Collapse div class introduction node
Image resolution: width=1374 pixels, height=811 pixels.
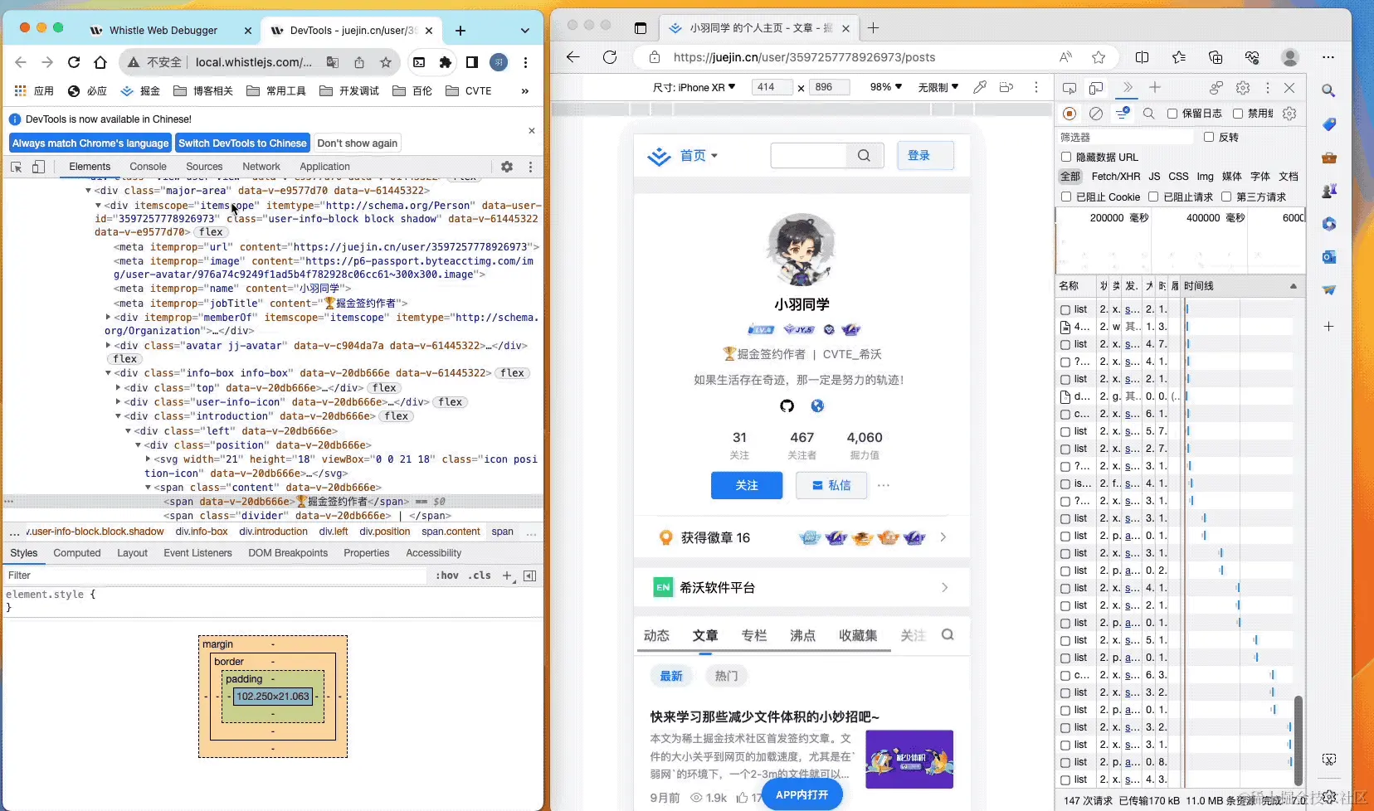pos(118,416)
